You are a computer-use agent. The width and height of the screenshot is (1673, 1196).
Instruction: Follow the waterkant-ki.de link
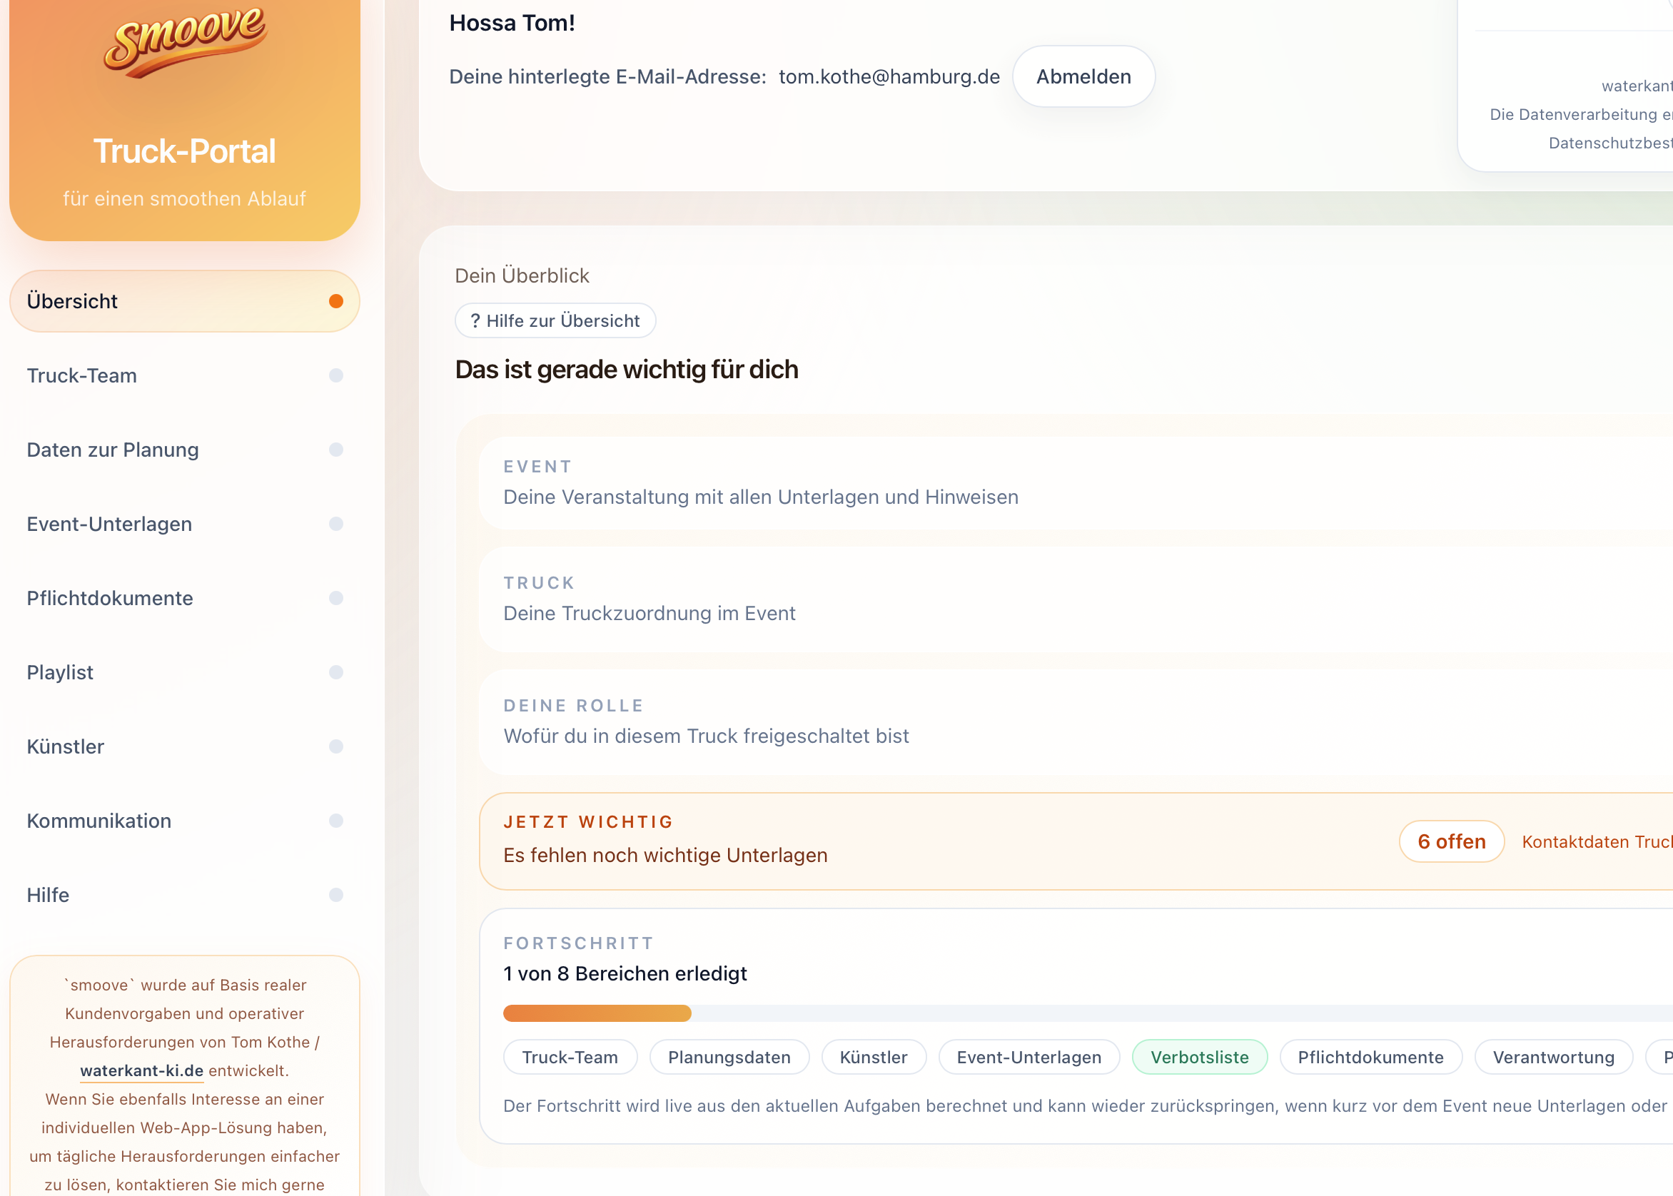coord(141,1071)
